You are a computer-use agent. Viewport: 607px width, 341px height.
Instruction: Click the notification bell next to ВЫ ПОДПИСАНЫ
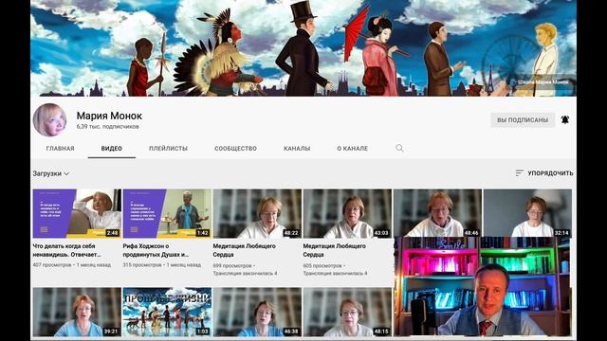(565, 120)
